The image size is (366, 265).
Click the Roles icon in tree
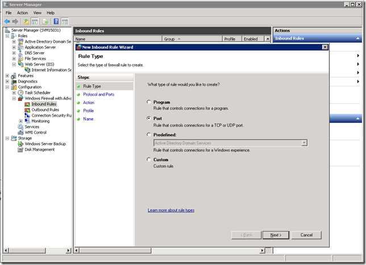pyautogui.click(x=14, y=36)
